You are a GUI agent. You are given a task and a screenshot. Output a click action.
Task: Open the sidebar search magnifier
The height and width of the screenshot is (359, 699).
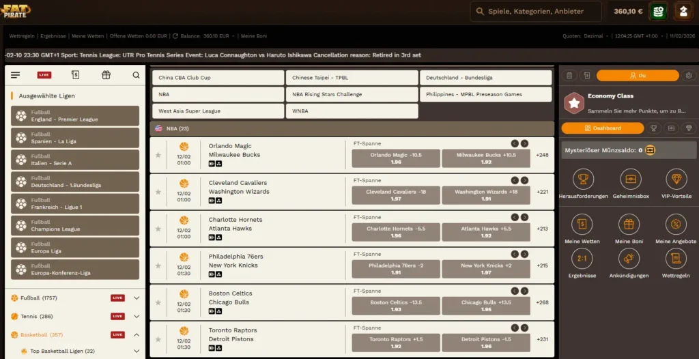point(136,75)
